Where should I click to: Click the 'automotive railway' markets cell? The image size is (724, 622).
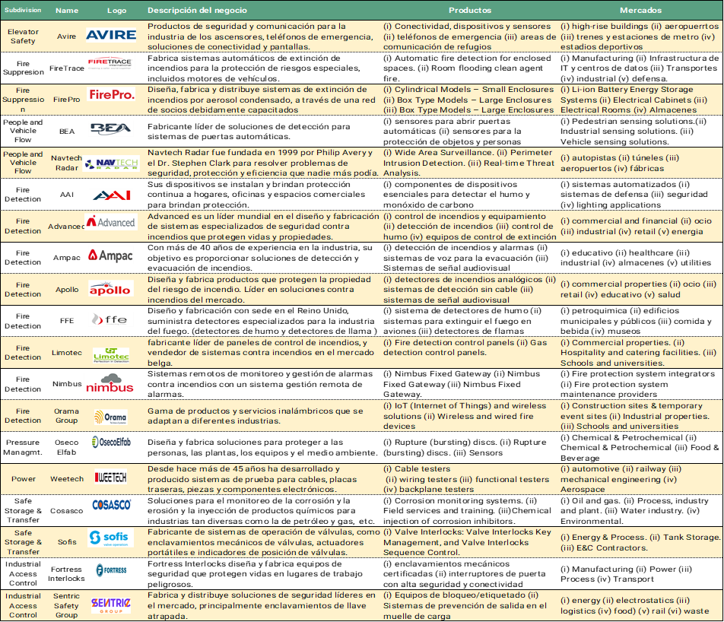coord(621,479)
